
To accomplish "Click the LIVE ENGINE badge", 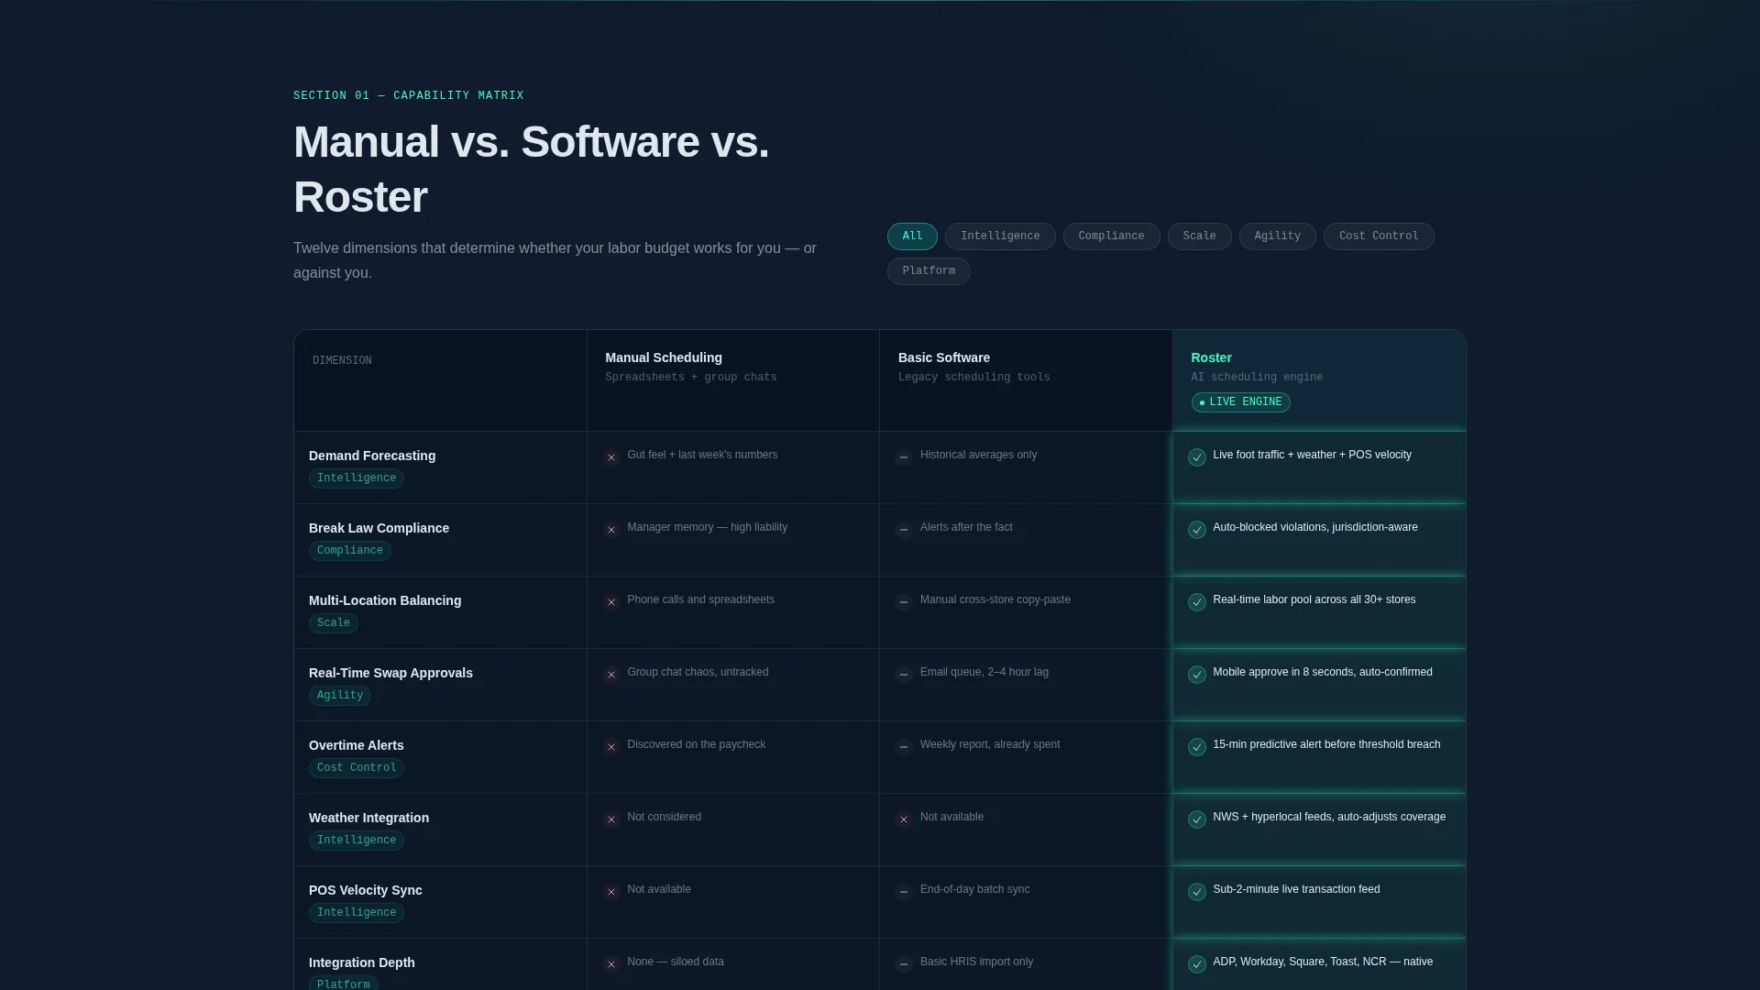I will point(1240,402).
